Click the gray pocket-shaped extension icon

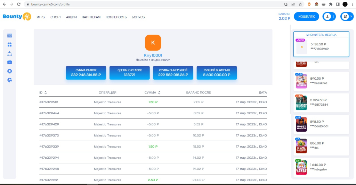(x=324, y=4)
